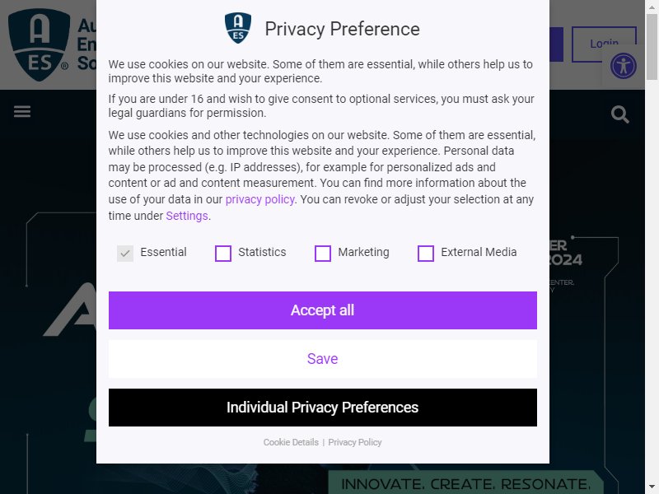
Task: Click the Settings link in the text
Action: point(187,216)
